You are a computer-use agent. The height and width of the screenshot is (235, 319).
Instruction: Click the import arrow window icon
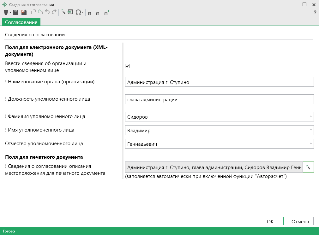70,12
